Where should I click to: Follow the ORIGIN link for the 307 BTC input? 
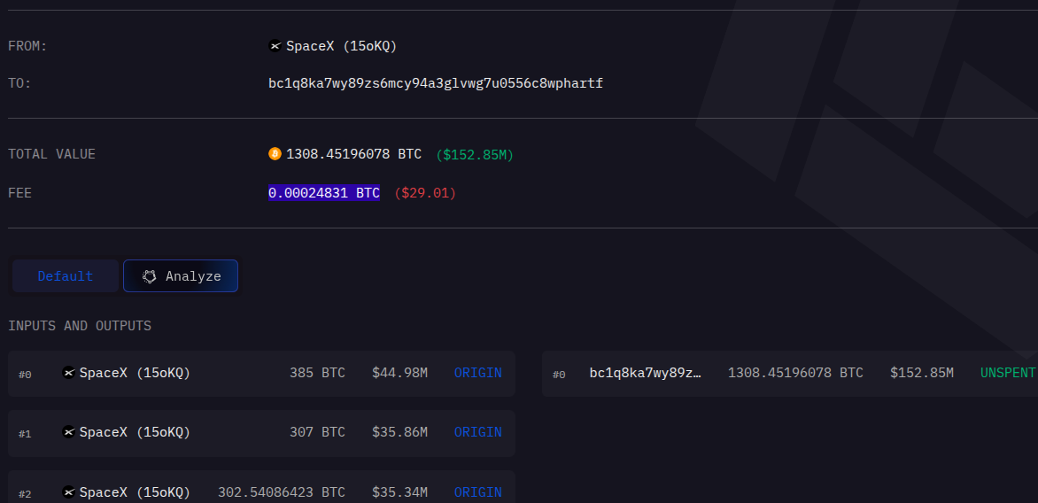pyautogui.click(x=477, y=432)
